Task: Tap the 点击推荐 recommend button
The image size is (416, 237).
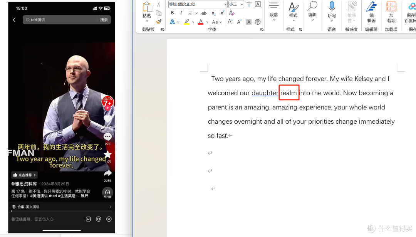Action: (x=24, y=175)
